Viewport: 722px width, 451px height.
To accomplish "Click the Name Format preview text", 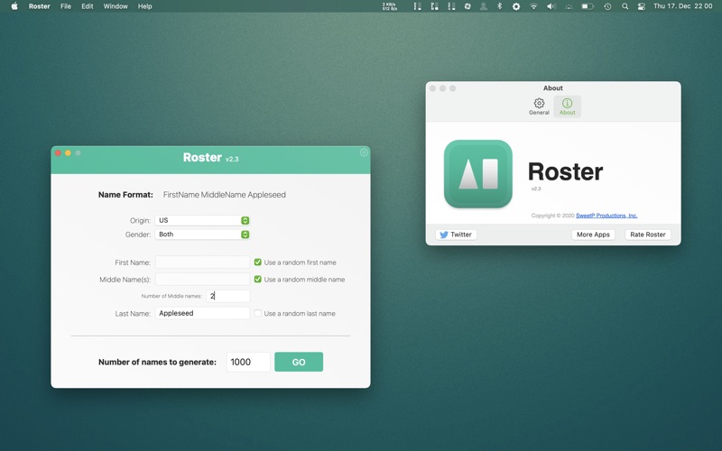I will [225, 195].
